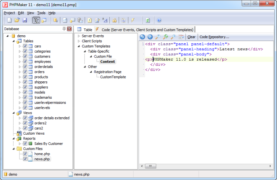Click the Clear button in code toolbar
The height and width of the screenshot is (180, 277).
[191, 37]
